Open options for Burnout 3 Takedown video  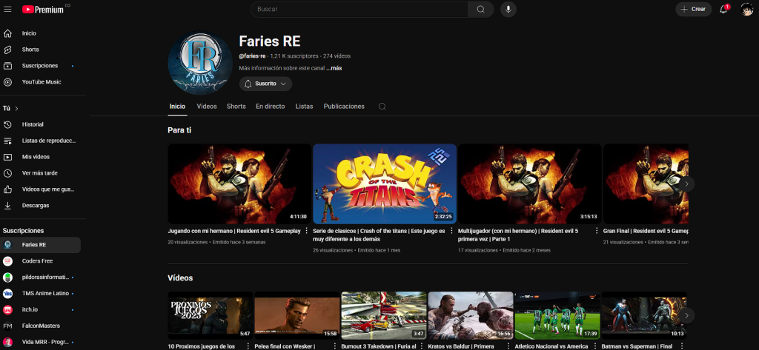click(421, 346)
